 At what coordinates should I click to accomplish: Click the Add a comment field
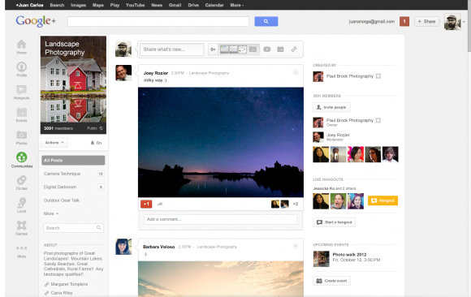click(221, 219)
